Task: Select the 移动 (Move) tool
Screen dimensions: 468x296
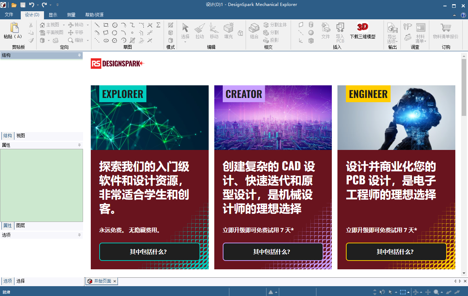Action: click(214, 28)
